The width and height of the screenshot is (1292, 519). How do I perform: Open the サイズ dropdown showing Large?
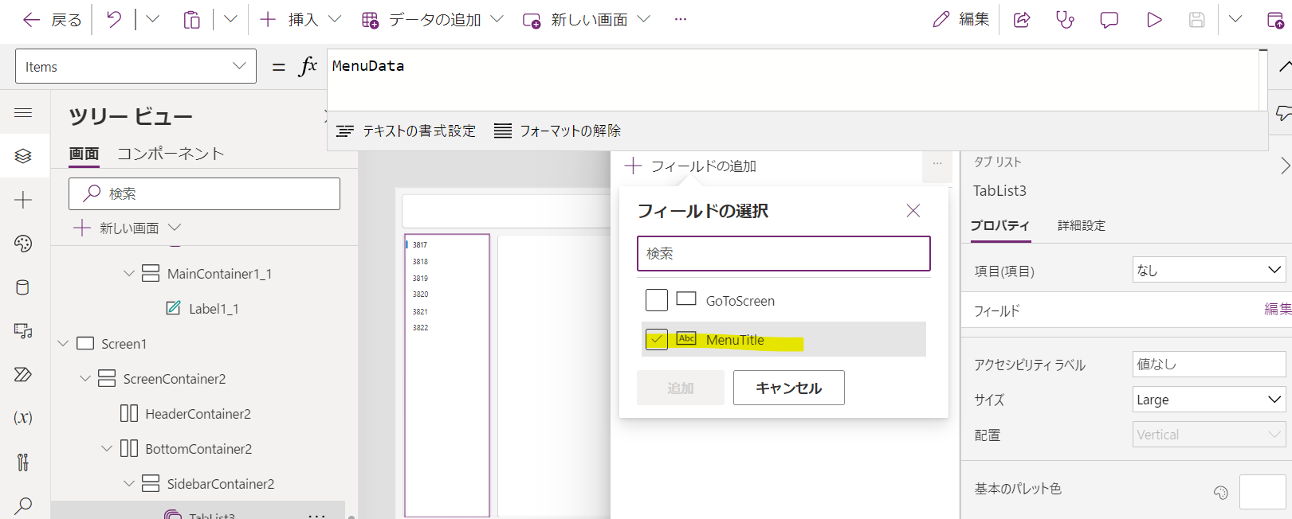1209,399
